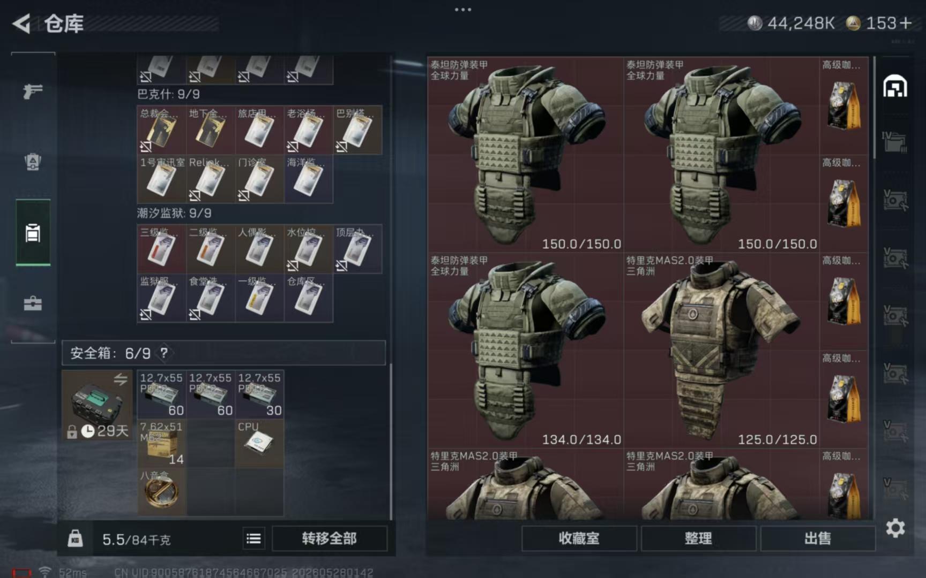Select the 特里克MAS2.0装甲 with 125.0/125.0 durability

721,351
